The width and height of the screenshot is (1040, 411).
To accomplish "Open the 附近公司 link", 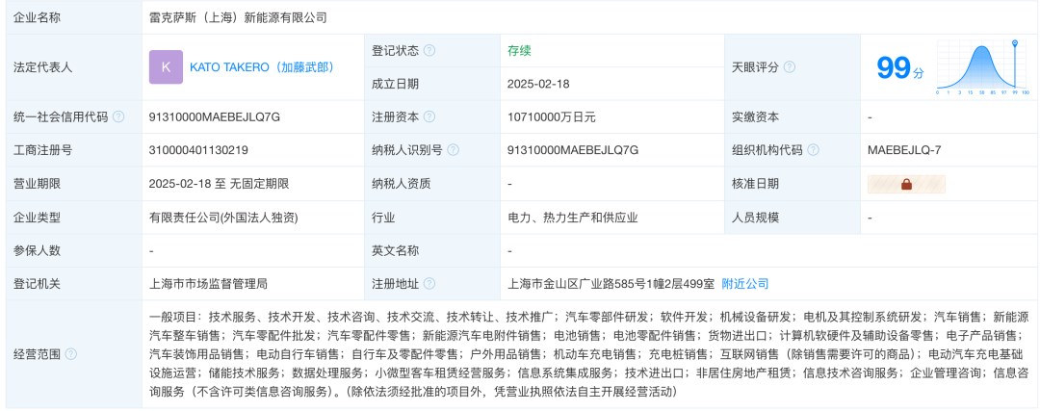I will pyautogui.click(x=744, y=284).
